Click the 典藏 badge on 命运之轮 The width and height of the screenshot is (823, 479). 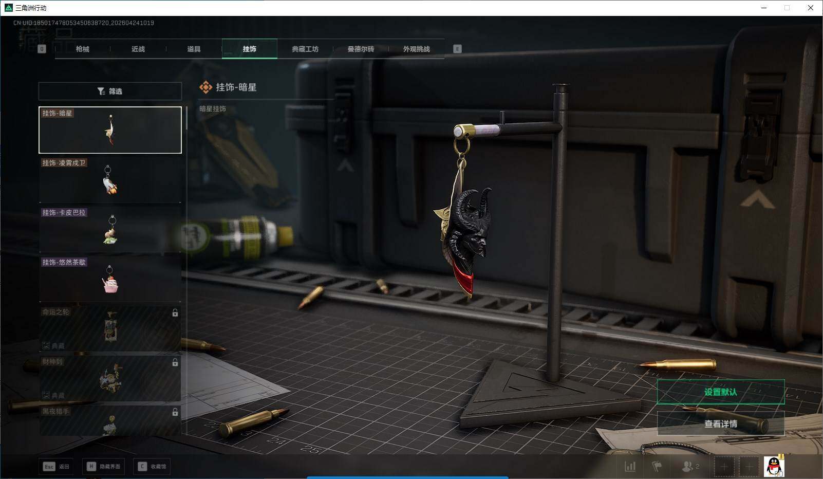(53, 346)
